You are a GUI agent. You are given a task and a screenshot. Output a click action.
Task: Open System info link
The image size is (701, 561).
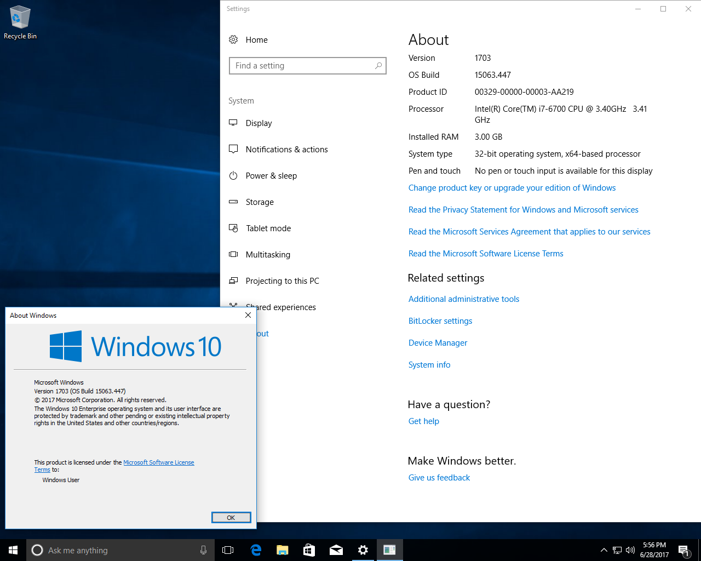click(x=429, y=365)
